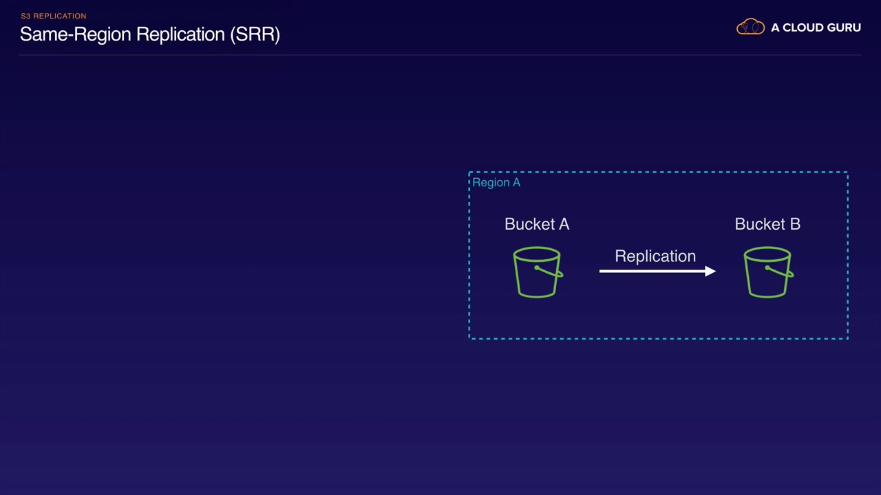The image size is (881, 495).
Task: Click the empty space between Region A label and Bucket B
Action: 633,199
